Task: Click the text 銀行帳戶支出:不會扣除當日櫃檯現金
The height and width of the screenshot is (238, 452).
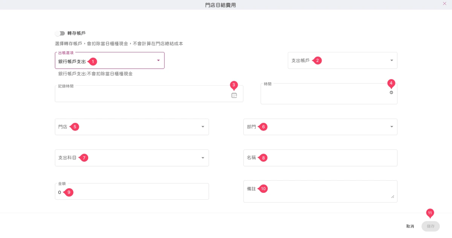Action: pyautogui.click(x=95, y=74)
